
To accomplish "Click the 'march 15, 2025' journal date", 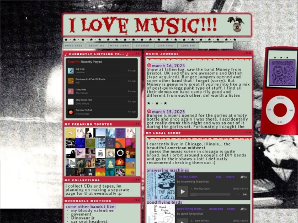I will 168,112.
